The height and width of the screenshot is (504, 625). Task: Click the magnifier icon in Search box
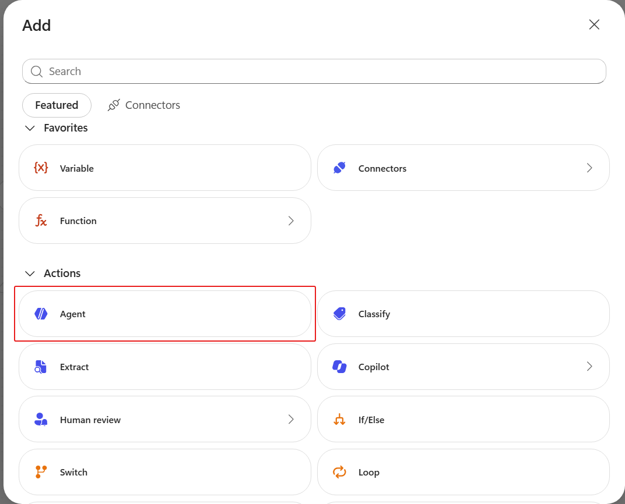point(37,72)
